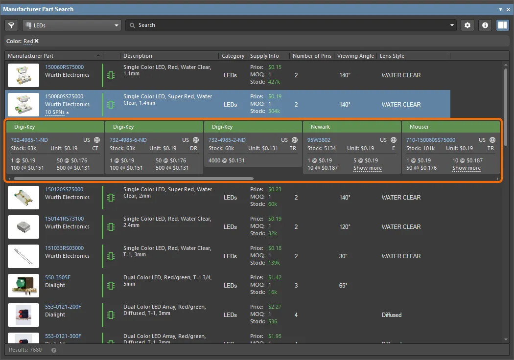Collapse the 10 SPNs supplier list
This screenshot has width=514, height=360.
(57, 112)
